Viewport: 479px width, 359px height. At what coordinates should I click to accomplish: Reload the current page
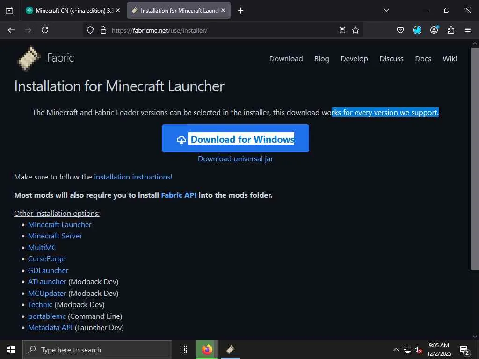point(45,30)
